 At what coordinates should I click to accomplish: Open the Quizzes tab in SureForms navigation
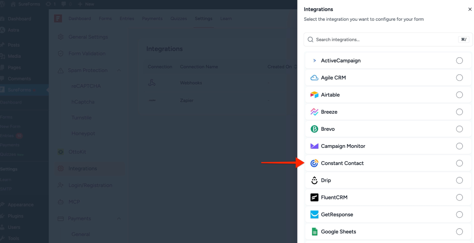pyautogui.click(x=178, y=18)
